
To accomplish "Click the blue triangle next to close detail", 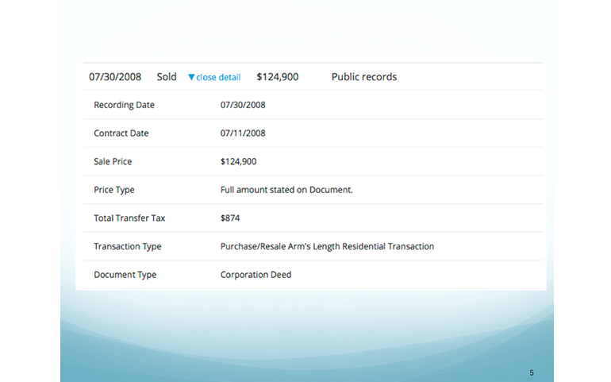I will 191,77.
